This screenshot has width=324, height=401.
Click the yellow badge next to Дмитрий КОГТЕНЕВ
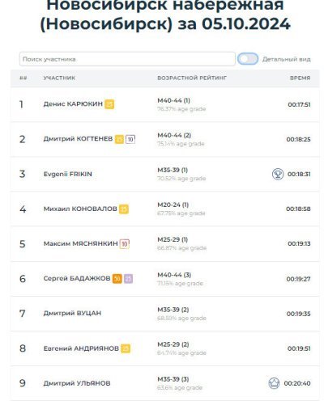tap(119, 139)
